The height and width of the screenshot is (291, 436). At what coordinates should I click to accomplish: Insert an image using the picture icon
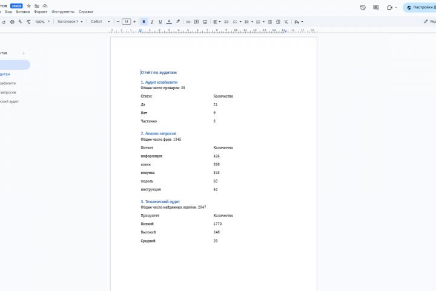(205, 22)
